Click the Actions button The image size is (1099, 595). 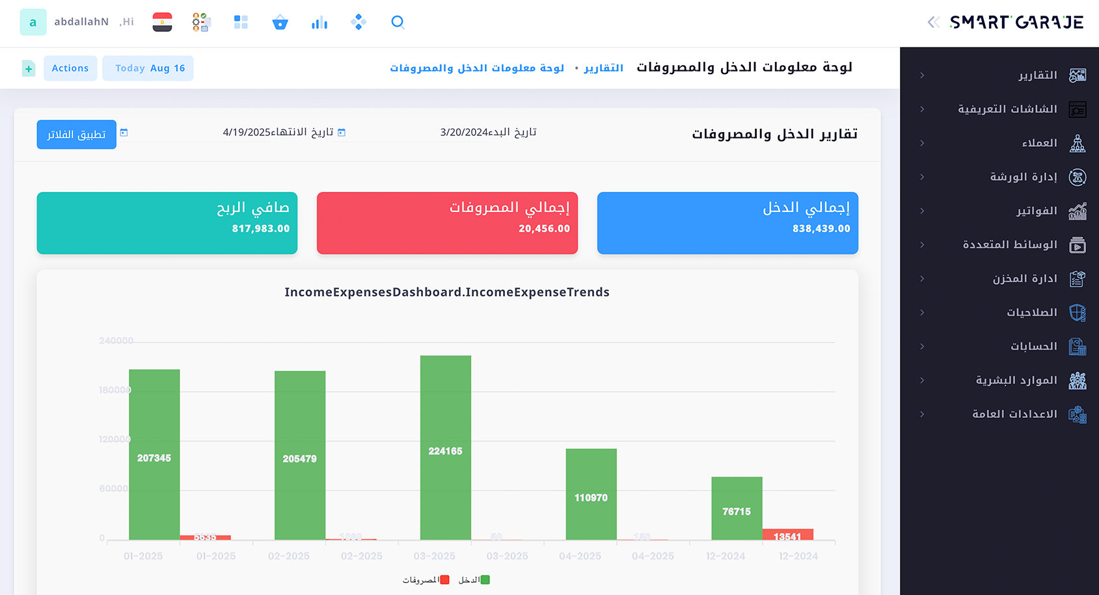70,68
